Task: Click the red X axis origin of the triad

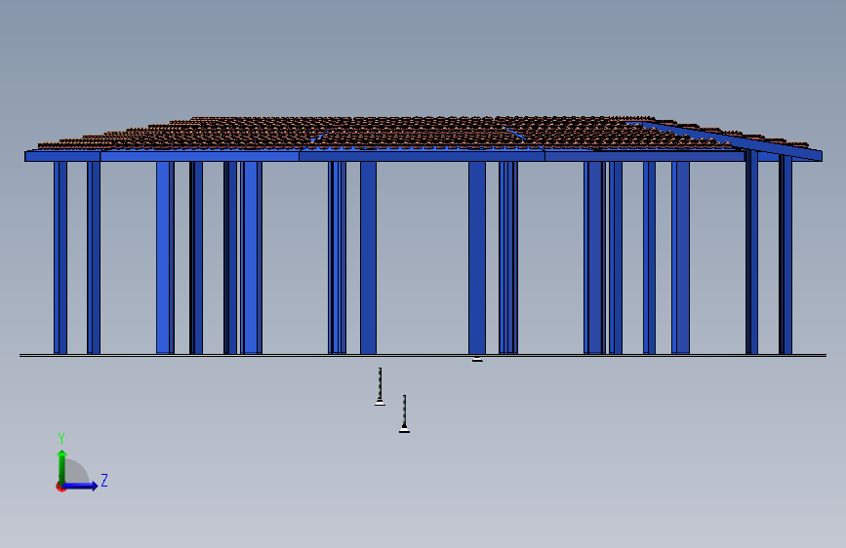Action: pyautogui.click(x=60, y=487)
